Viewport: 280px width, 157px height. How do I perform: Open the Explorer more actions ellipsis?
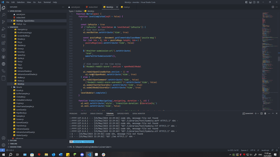(63, 7)
